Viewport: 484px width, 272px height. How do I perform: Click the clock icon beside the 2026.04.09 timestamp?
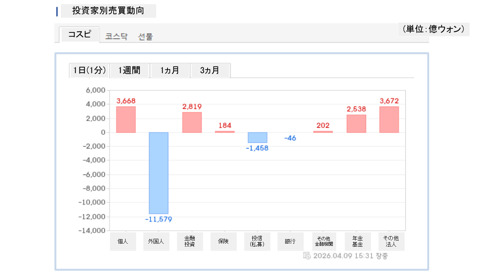[307, 256]
